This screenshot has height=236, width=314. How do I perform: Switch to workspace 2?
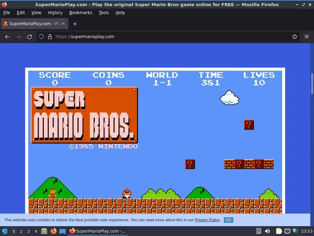[21, 231]
